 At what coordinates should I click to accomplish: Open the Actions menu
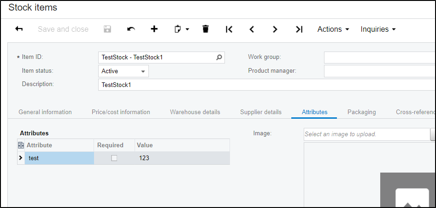tap(333, 29)
